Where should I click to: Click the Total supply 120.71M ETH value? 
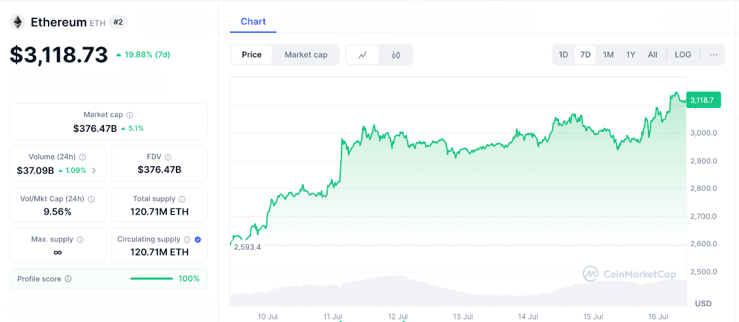[159, 212]
